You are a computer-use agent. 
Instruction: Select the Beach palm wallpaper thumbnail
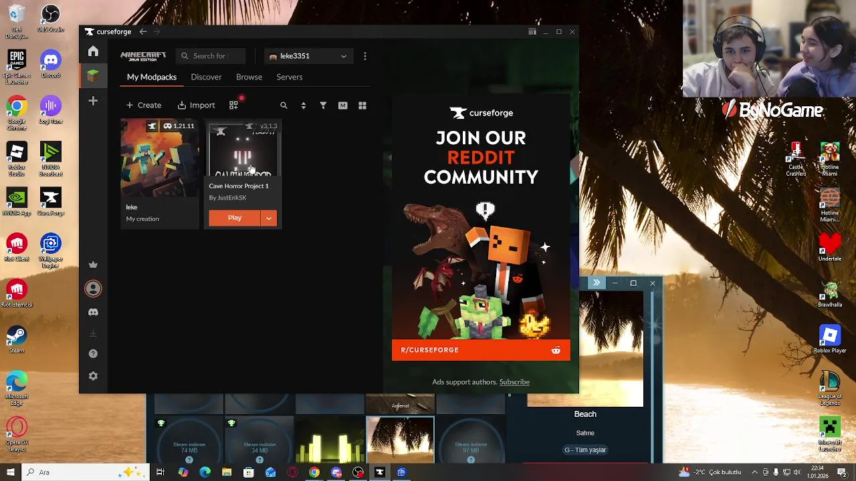(400, 440)
